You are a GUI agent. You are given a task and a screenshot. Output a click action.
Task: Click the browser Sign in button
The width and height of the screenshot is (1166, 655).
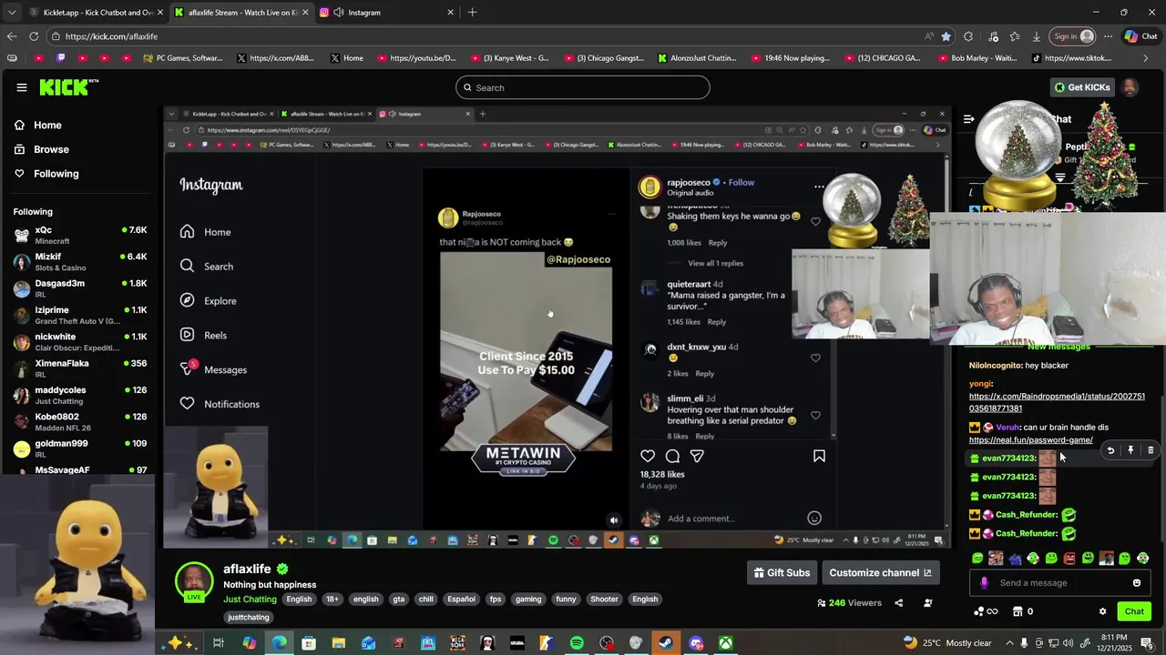(1073, 36)
